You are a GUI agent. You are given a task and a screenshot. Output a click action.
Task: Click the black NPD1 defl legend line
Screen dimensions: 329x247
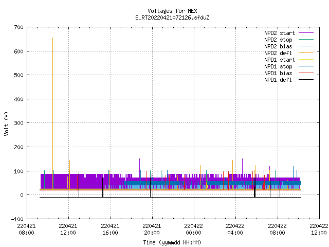click(306, 80)
